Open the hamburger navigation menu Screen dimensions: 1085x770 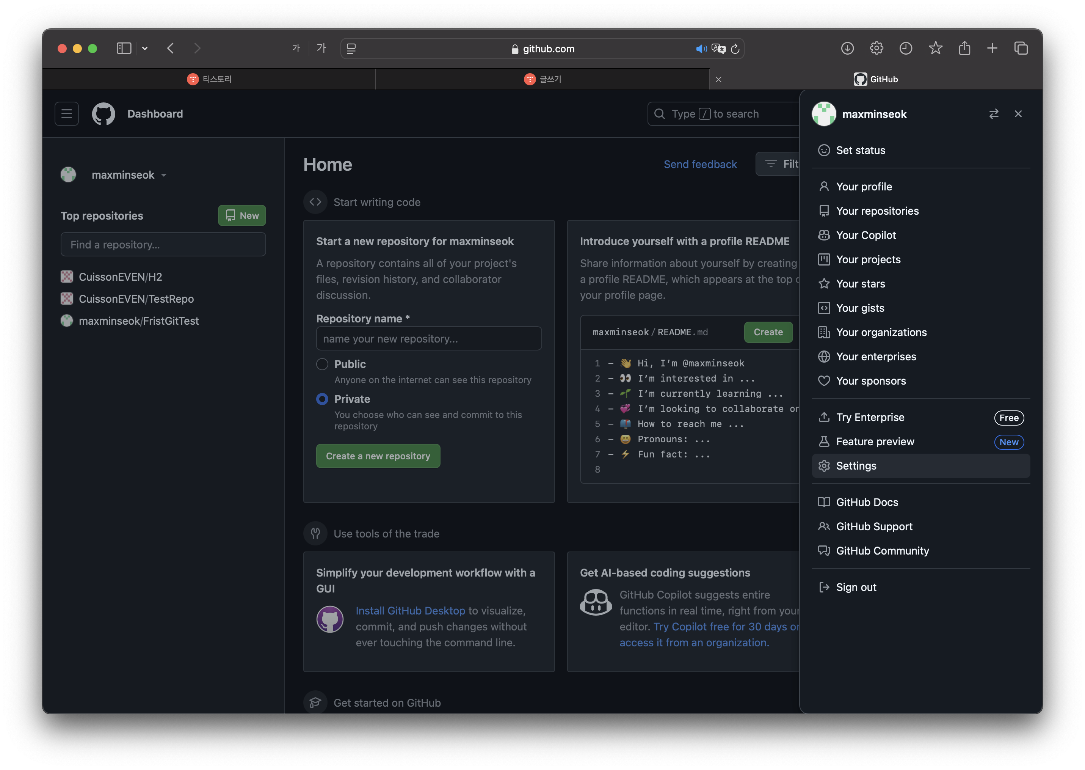pyautogui.click(x=66, y=114)
